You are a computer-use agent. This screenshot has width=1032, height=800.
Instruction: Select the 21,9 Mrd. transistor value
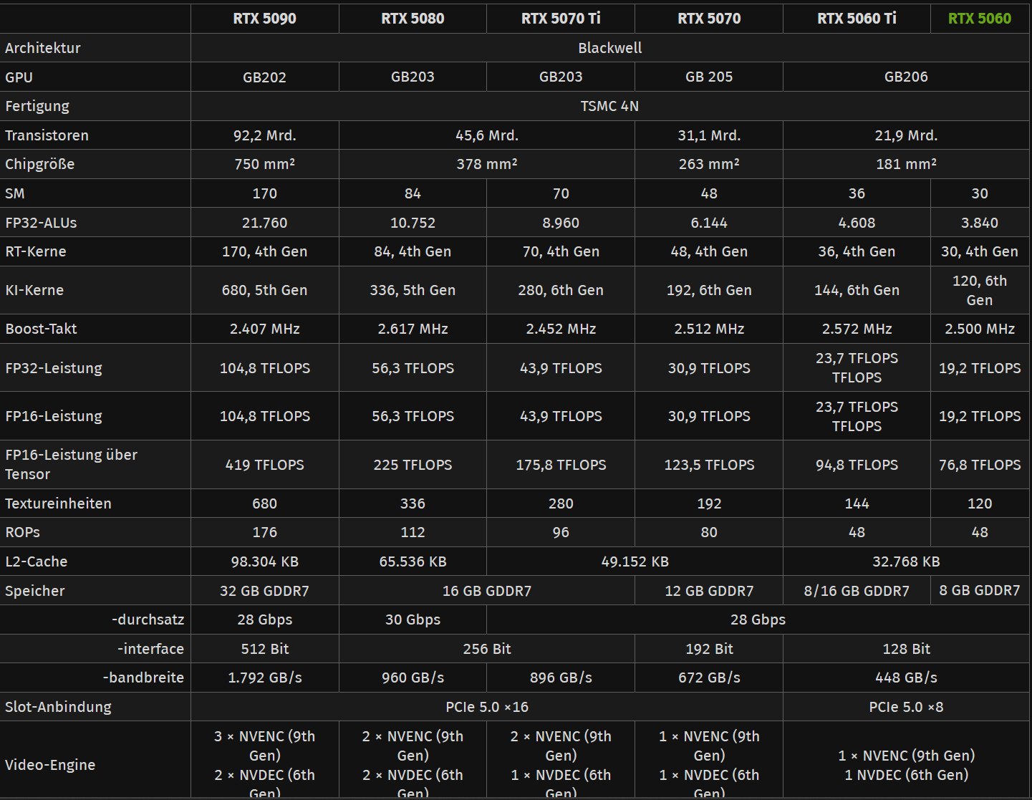906,135
